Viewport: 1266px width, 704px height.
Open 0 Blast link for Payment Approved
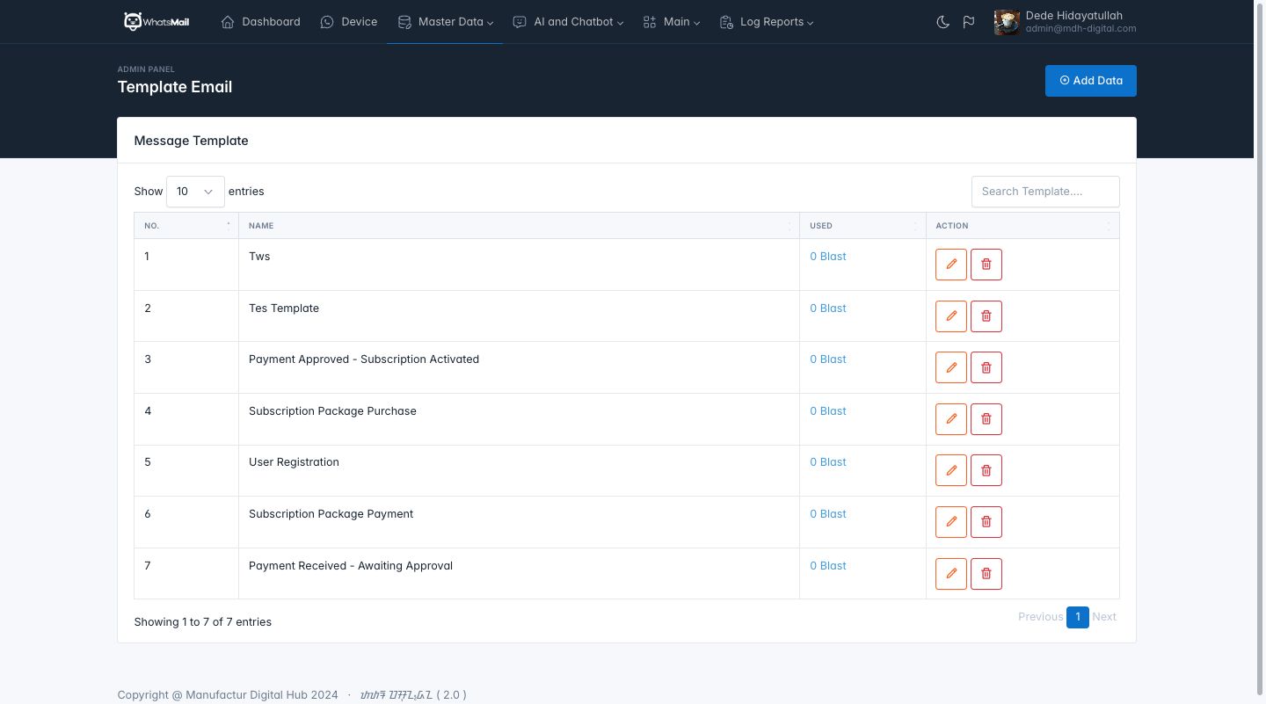(x=827, y=359)
